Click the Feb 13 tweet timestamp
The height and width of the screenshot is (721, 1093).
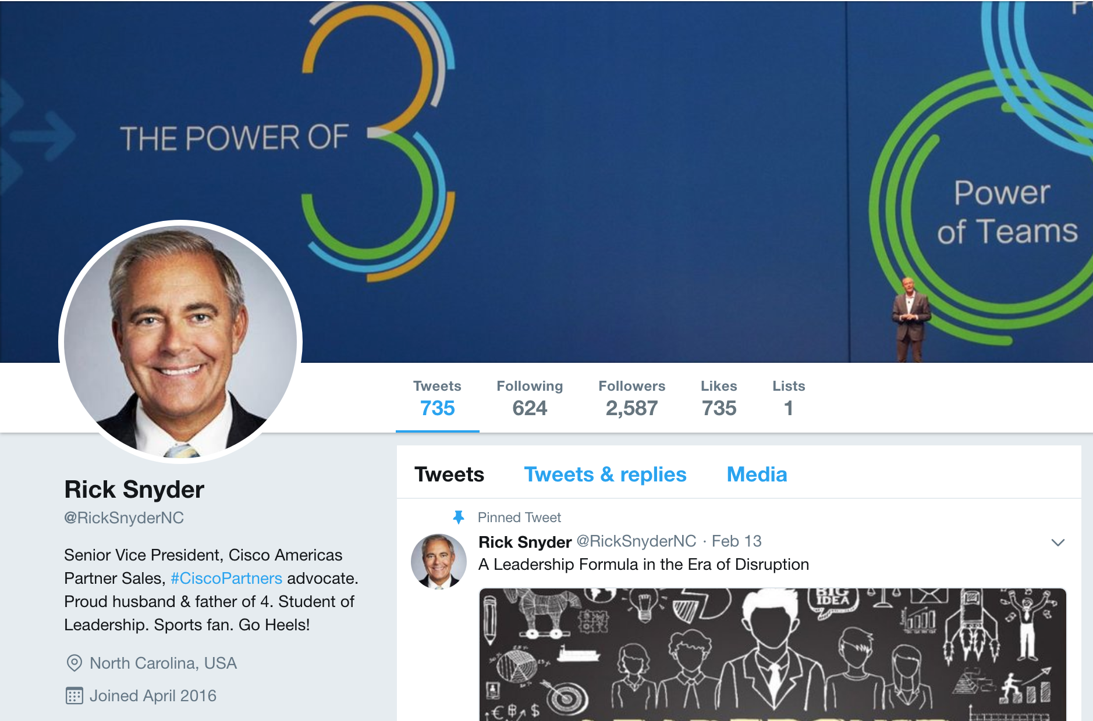coord(736,541)
